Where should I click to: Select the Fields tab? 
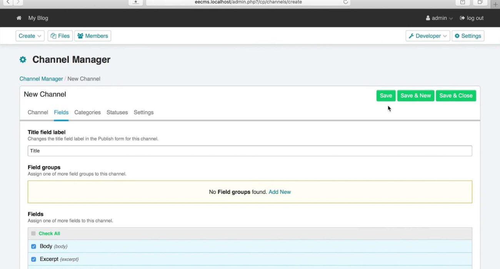click(x=61, y=112)
